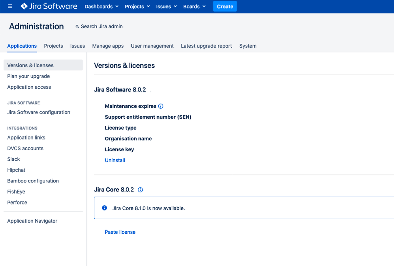
Task: Click the Paste license link
Action: (120, 232)
